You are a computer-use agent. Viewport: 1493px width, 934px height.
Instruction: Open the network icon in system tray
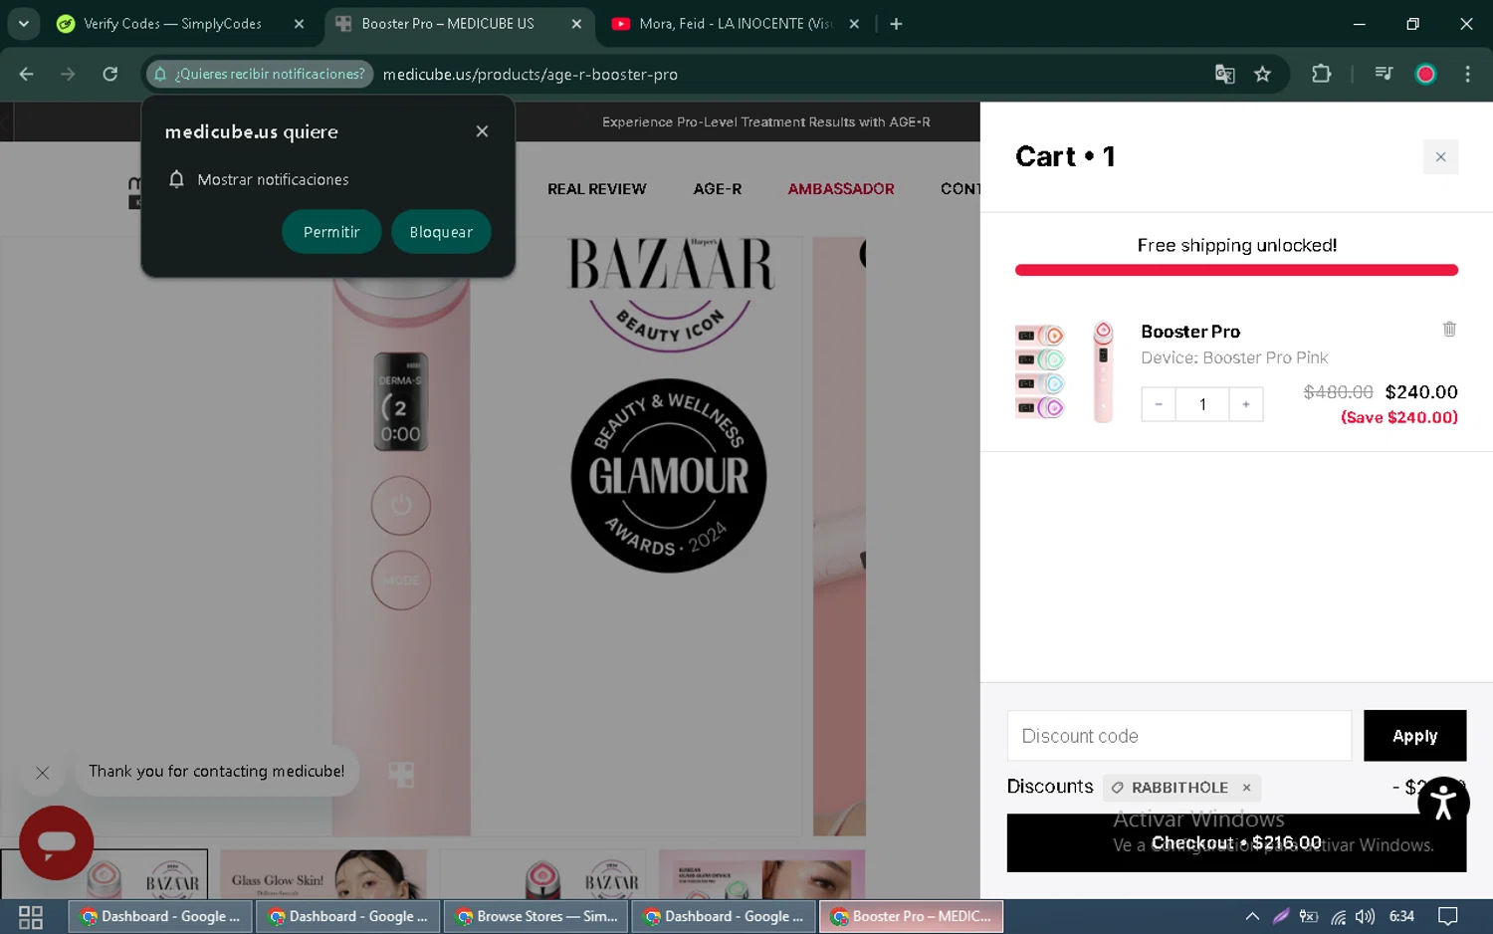coord(1338,916)
